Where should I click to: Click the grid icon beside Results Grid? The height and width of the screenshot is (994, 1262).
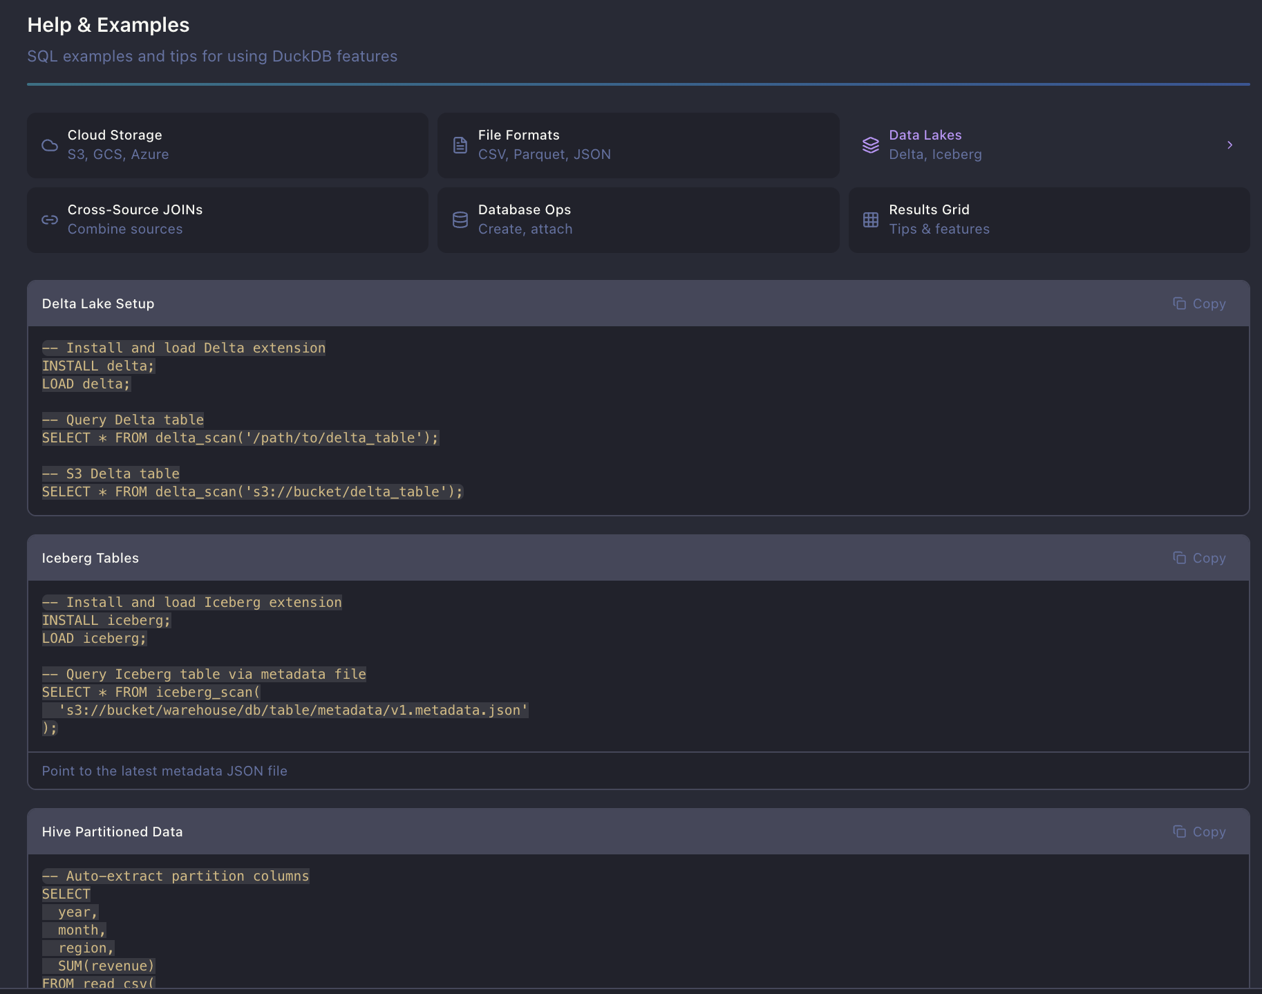click(x=871, y=220)
